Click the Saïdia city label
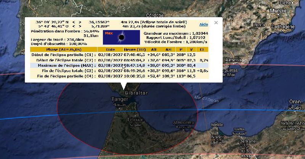The height and width of the screenshot is (159, 305). click(x=239, y=129)
